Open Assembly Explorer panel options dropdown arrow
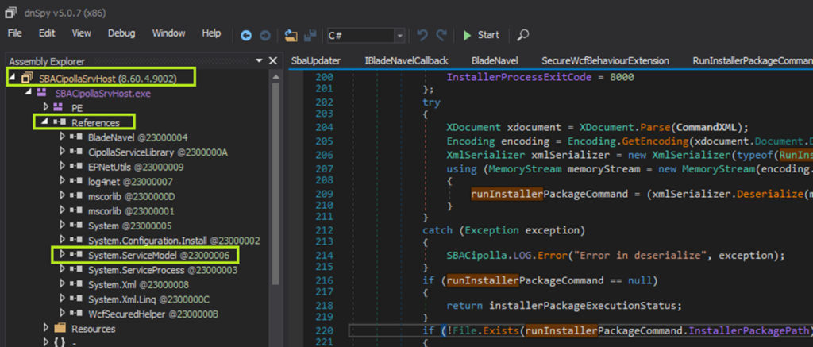This screenshot has width=813, height=347. click(x=260, y=61)
